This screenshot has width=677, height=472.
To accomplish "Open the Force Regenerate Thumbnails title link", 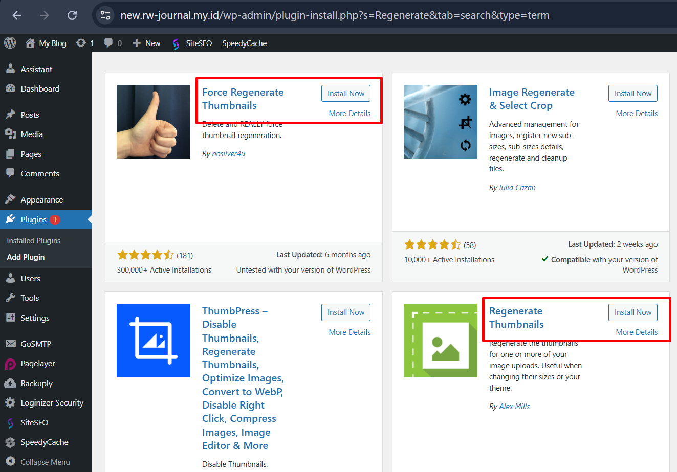I will [x=243, y=99].
